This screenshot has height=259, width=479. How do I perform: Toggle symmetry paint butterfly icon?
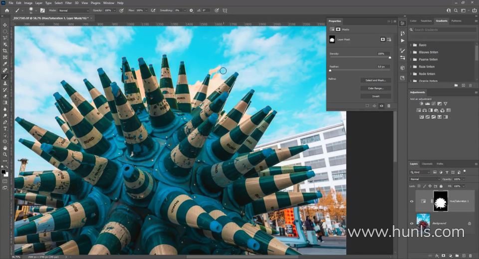(x=225, y=10)
